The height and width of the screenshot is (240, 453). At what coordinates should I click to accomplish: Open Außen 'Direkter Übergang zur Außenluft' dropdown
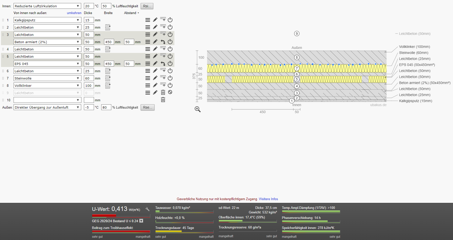click(47, 107)
